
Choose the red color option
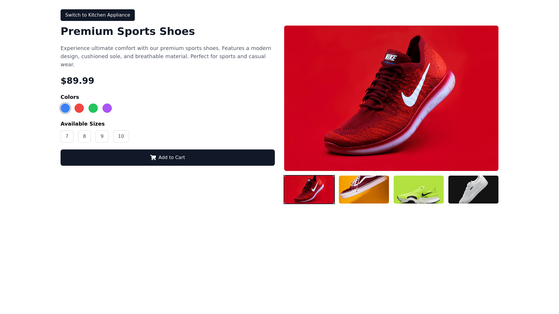click(x=79, y=108)
